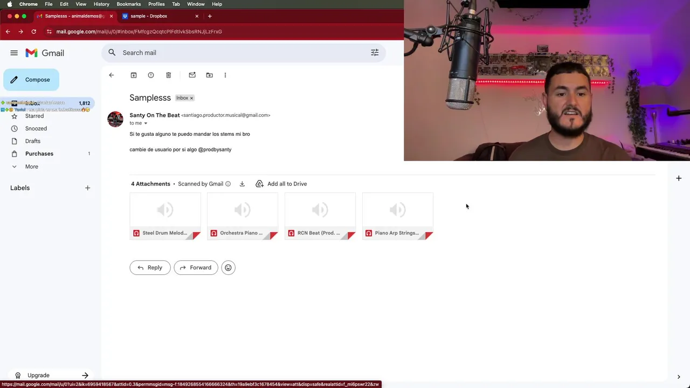
Task: Archive this email
Action: [x=134, y=75]
